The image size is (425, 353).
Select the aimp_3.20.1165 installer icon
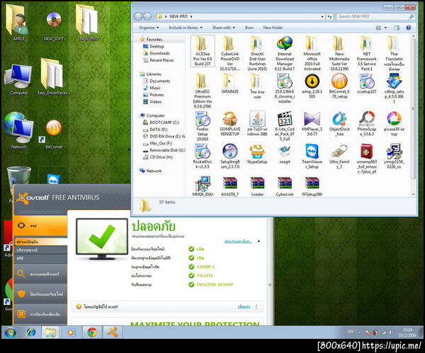(312, 81)
